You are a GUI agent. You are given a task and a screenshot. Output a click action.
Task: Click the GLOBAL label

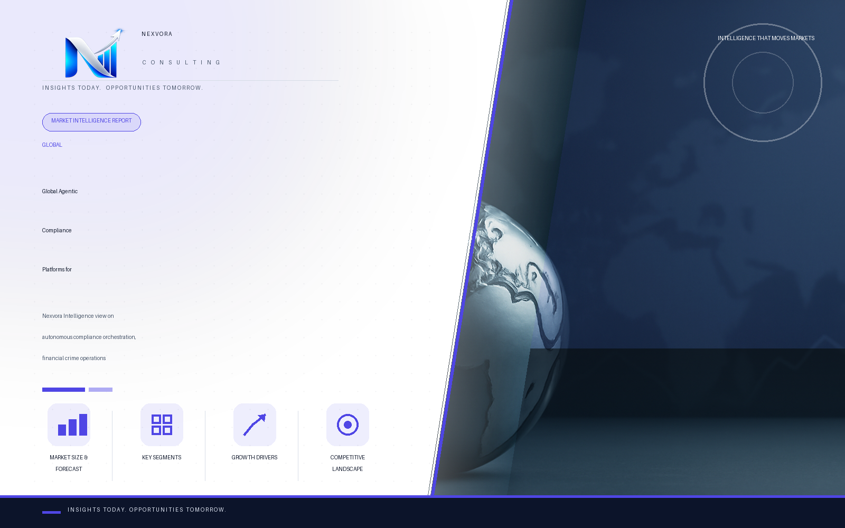(x=52, y=145)
